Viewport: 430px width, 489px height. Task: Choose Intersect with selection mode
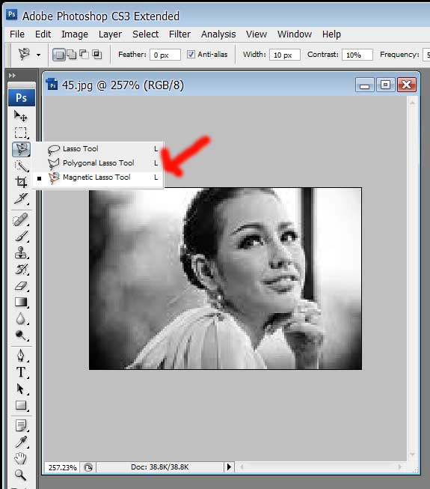tap(96, 55)
